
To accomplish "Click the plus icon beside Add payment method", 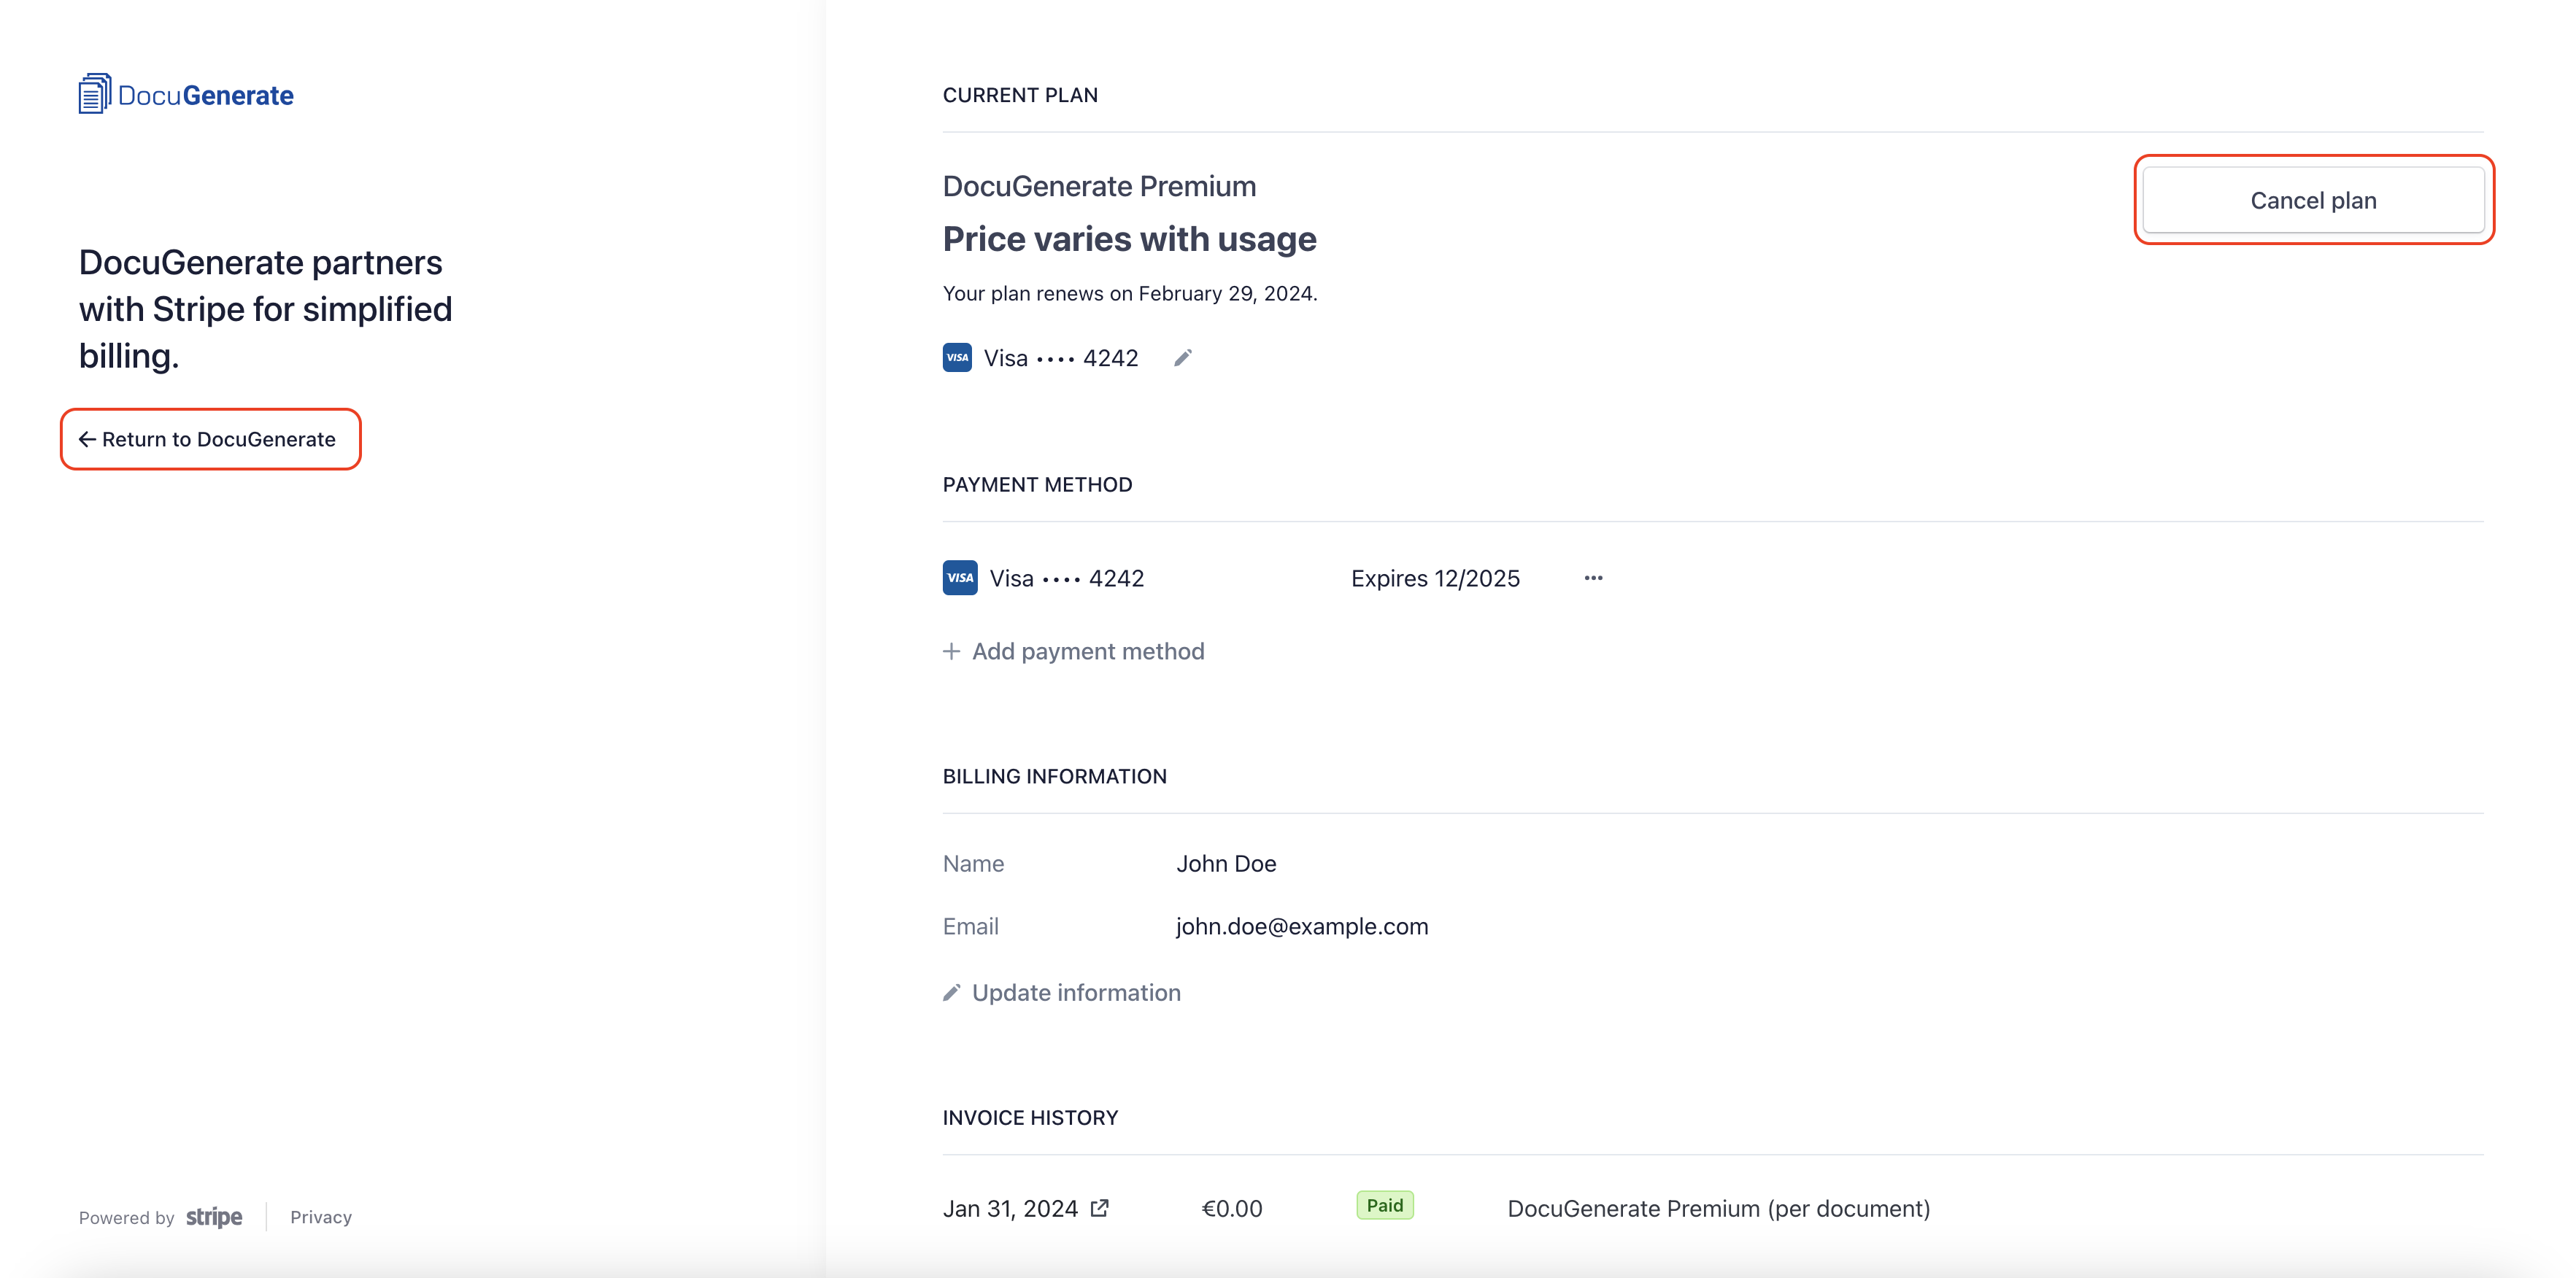I will 951,651.
